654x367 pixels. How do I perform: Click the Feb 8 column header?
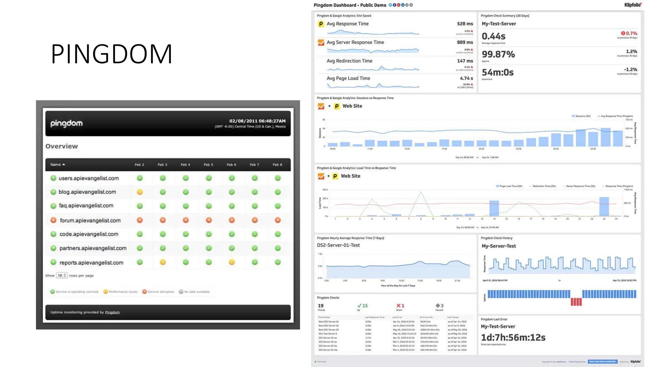coord(277,165)
